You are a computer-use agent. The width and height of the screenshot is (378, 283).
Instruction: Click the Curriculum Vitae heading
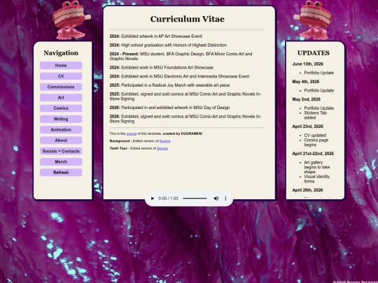188,19
